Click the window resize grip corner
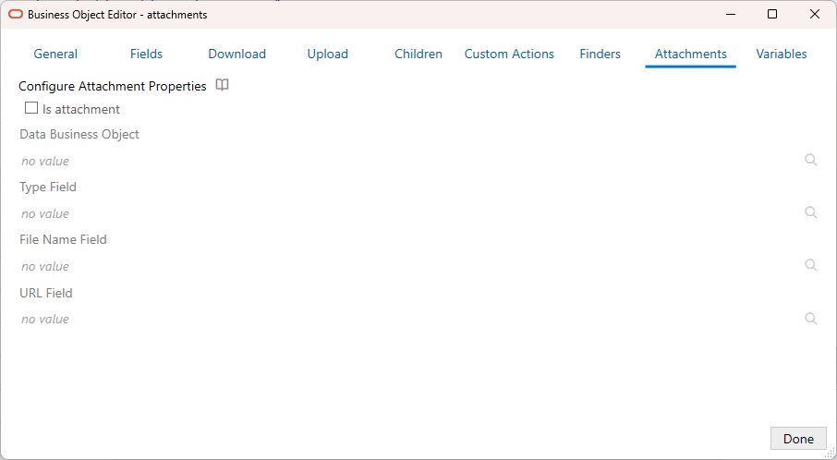 [x=831, y=454]
